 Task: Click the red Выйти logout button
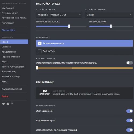coord(5,96)
